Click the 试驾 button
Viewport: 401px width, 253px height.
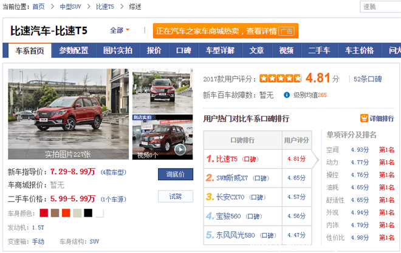(176, 197)
